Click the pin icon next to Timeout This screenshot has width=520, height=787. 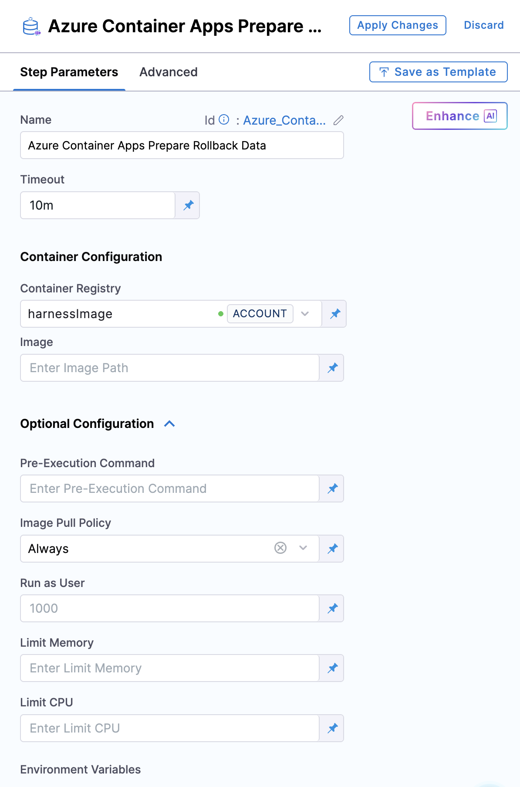pos(188,205)
